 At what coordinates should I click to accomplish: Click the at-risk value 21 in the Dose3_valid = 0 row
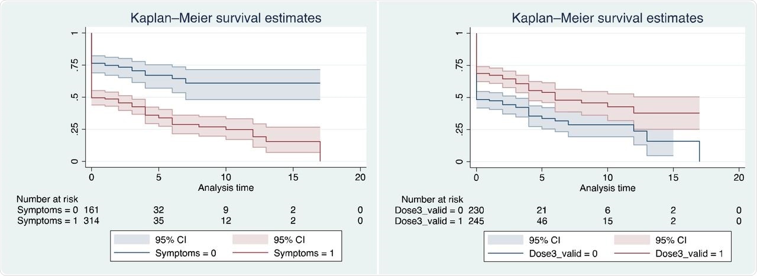542,209
